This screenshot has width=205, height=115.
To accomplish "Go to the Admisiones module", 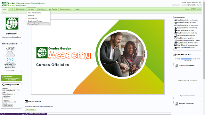I will pos(176,5).
